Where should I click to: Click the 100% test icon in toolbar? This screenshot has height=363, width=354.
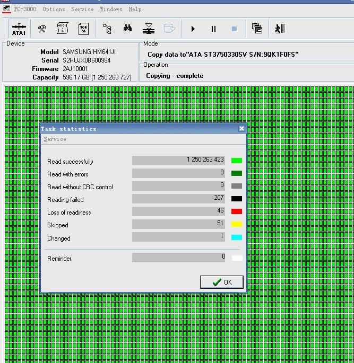pos(83,29)
